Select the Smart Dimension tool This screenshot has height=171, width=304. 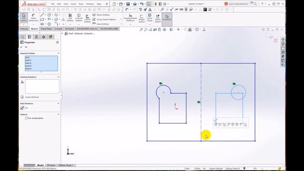pyautogui.click(x=33, y=18)
